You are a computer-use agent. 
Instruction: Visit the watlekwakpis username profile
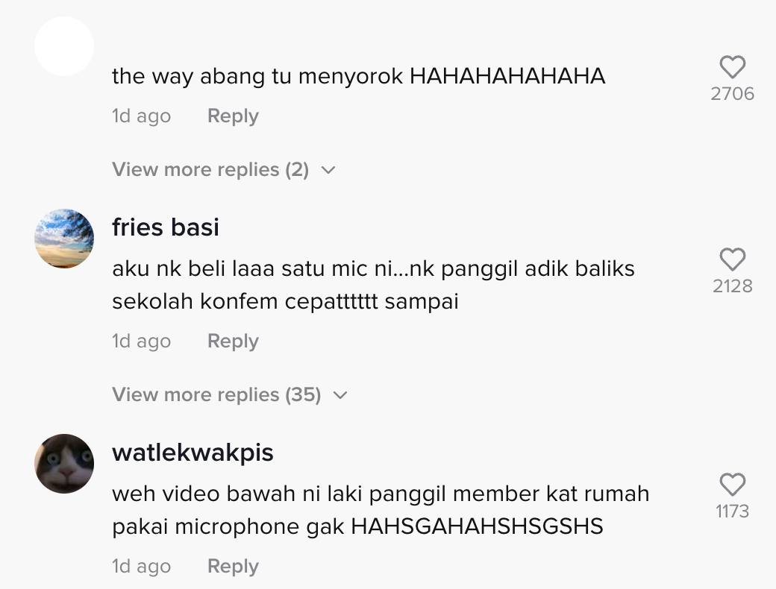193,453
